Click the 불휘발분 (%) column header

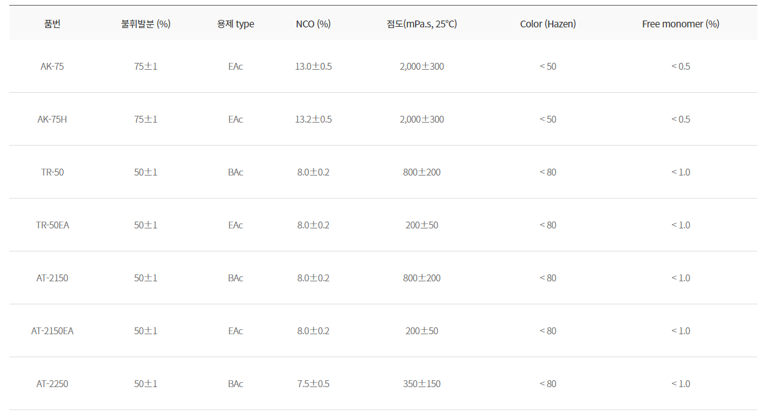tap(146, 24)
